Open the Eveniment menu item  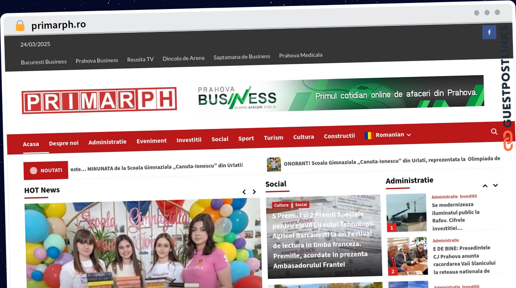tap(151, 141)
